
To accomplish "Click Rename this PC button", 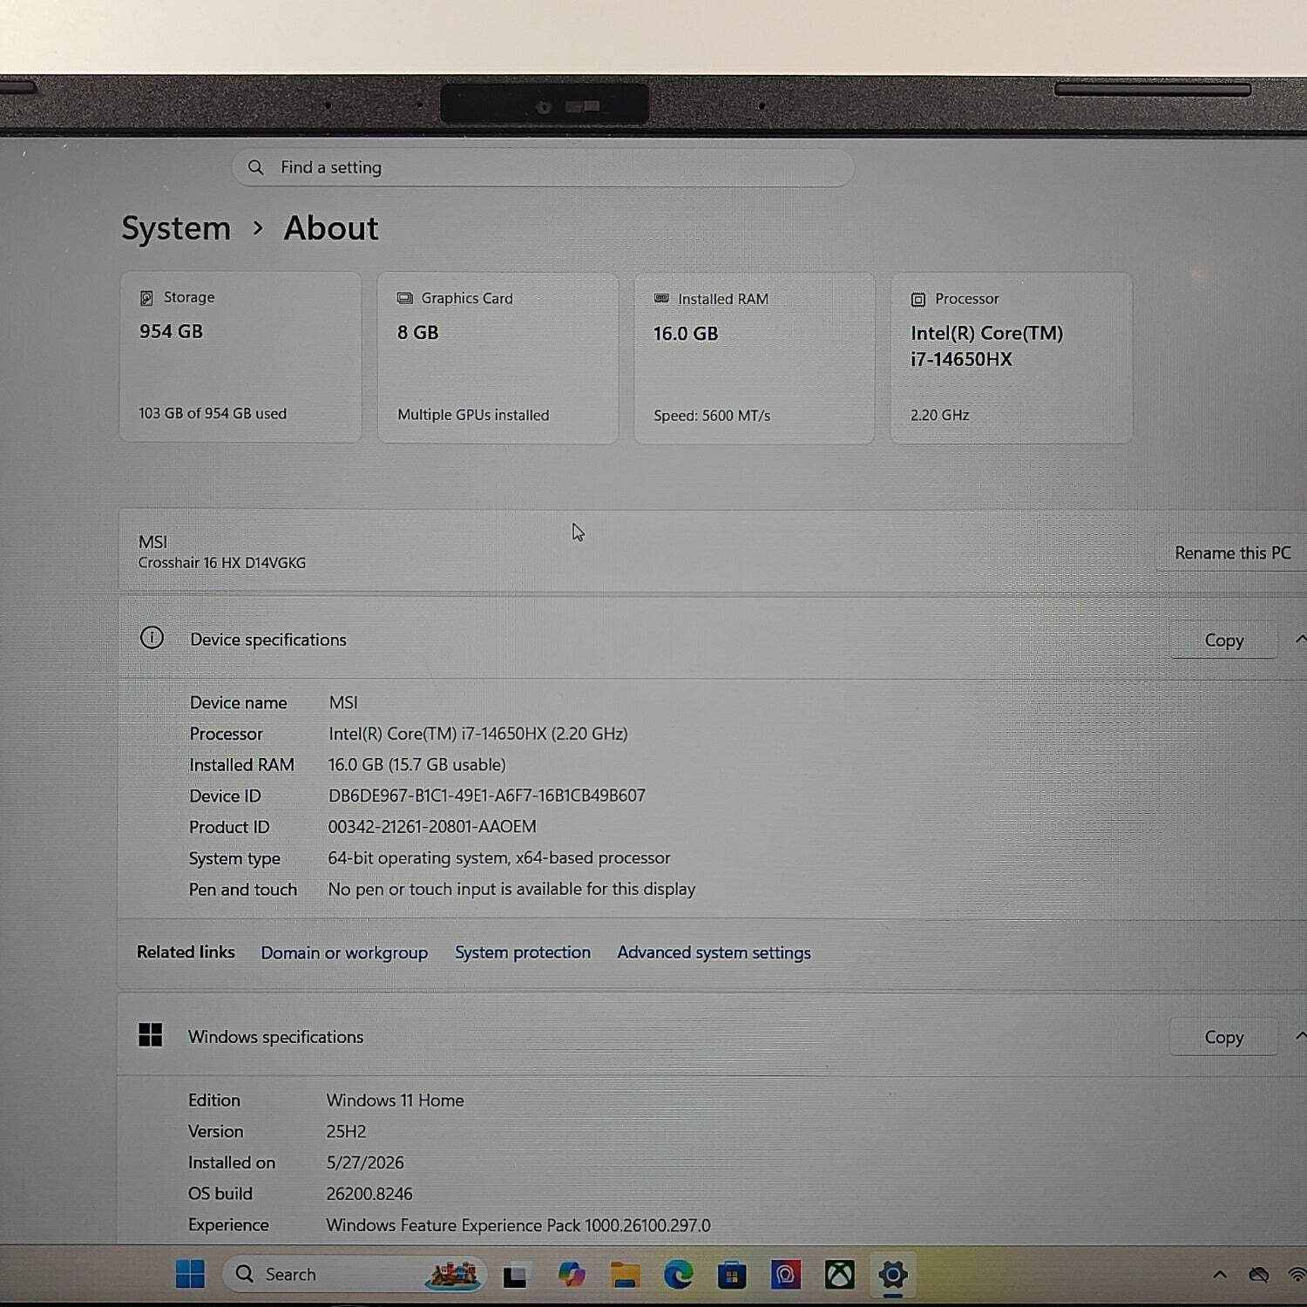I will point(1232,553).
